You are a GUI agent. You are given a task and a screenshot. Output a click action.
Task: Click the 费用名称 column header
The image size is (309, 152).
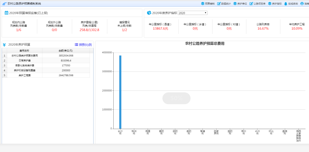[25, 51]
